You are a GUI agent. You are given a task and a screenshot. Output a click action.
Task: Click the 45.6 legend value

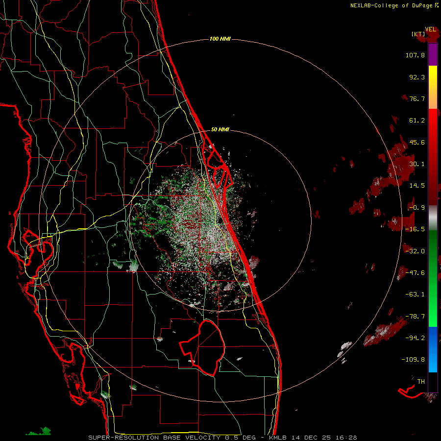click(x=417, y=142)
